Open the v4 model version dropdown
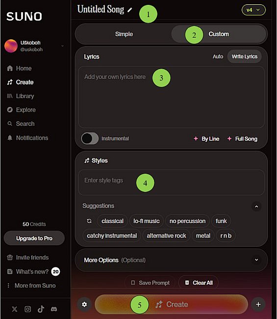277x319 pixels. click(x=253, y=10)
